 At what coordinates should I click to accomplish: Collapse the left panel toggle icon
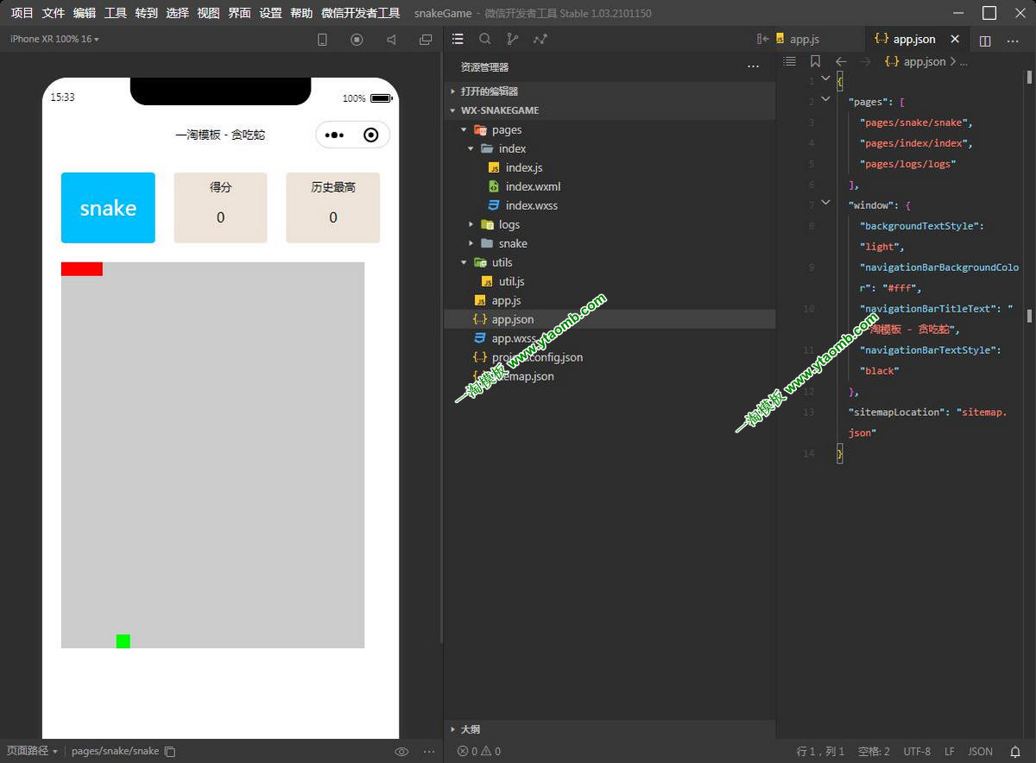762,39
